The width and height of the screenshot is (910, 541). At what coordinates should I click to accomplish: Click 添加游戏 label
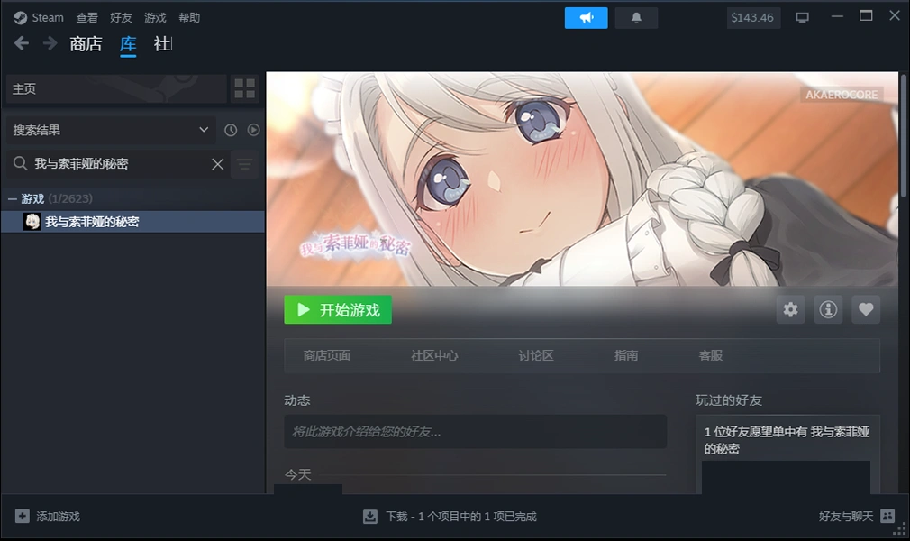58,517
